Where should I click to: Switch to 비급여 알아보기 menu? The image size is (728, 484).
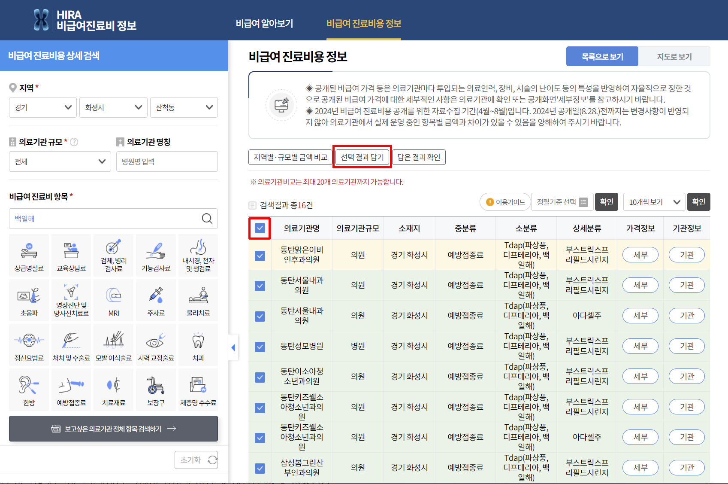click(x=265, y=24)
